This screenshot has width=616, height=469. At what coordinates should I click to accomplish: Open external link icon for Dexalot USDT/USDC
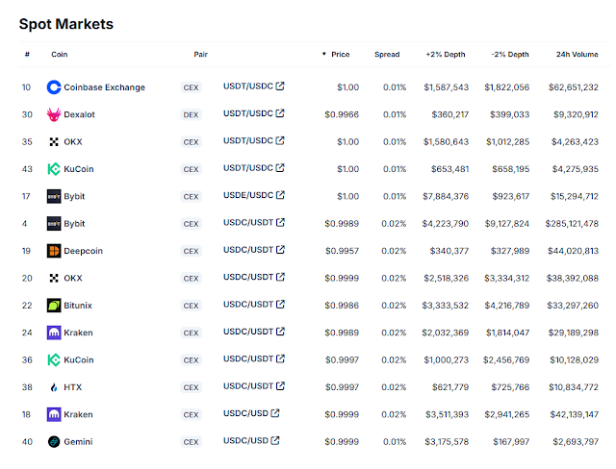coord(280,113)
